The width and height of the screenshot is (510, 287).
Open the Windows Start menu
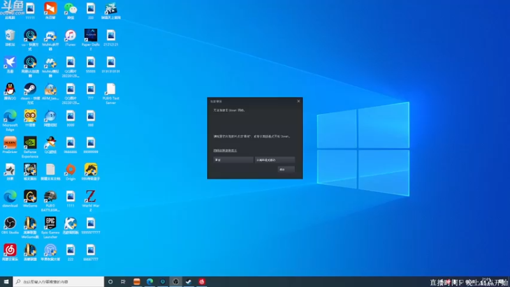click(6, 281)
